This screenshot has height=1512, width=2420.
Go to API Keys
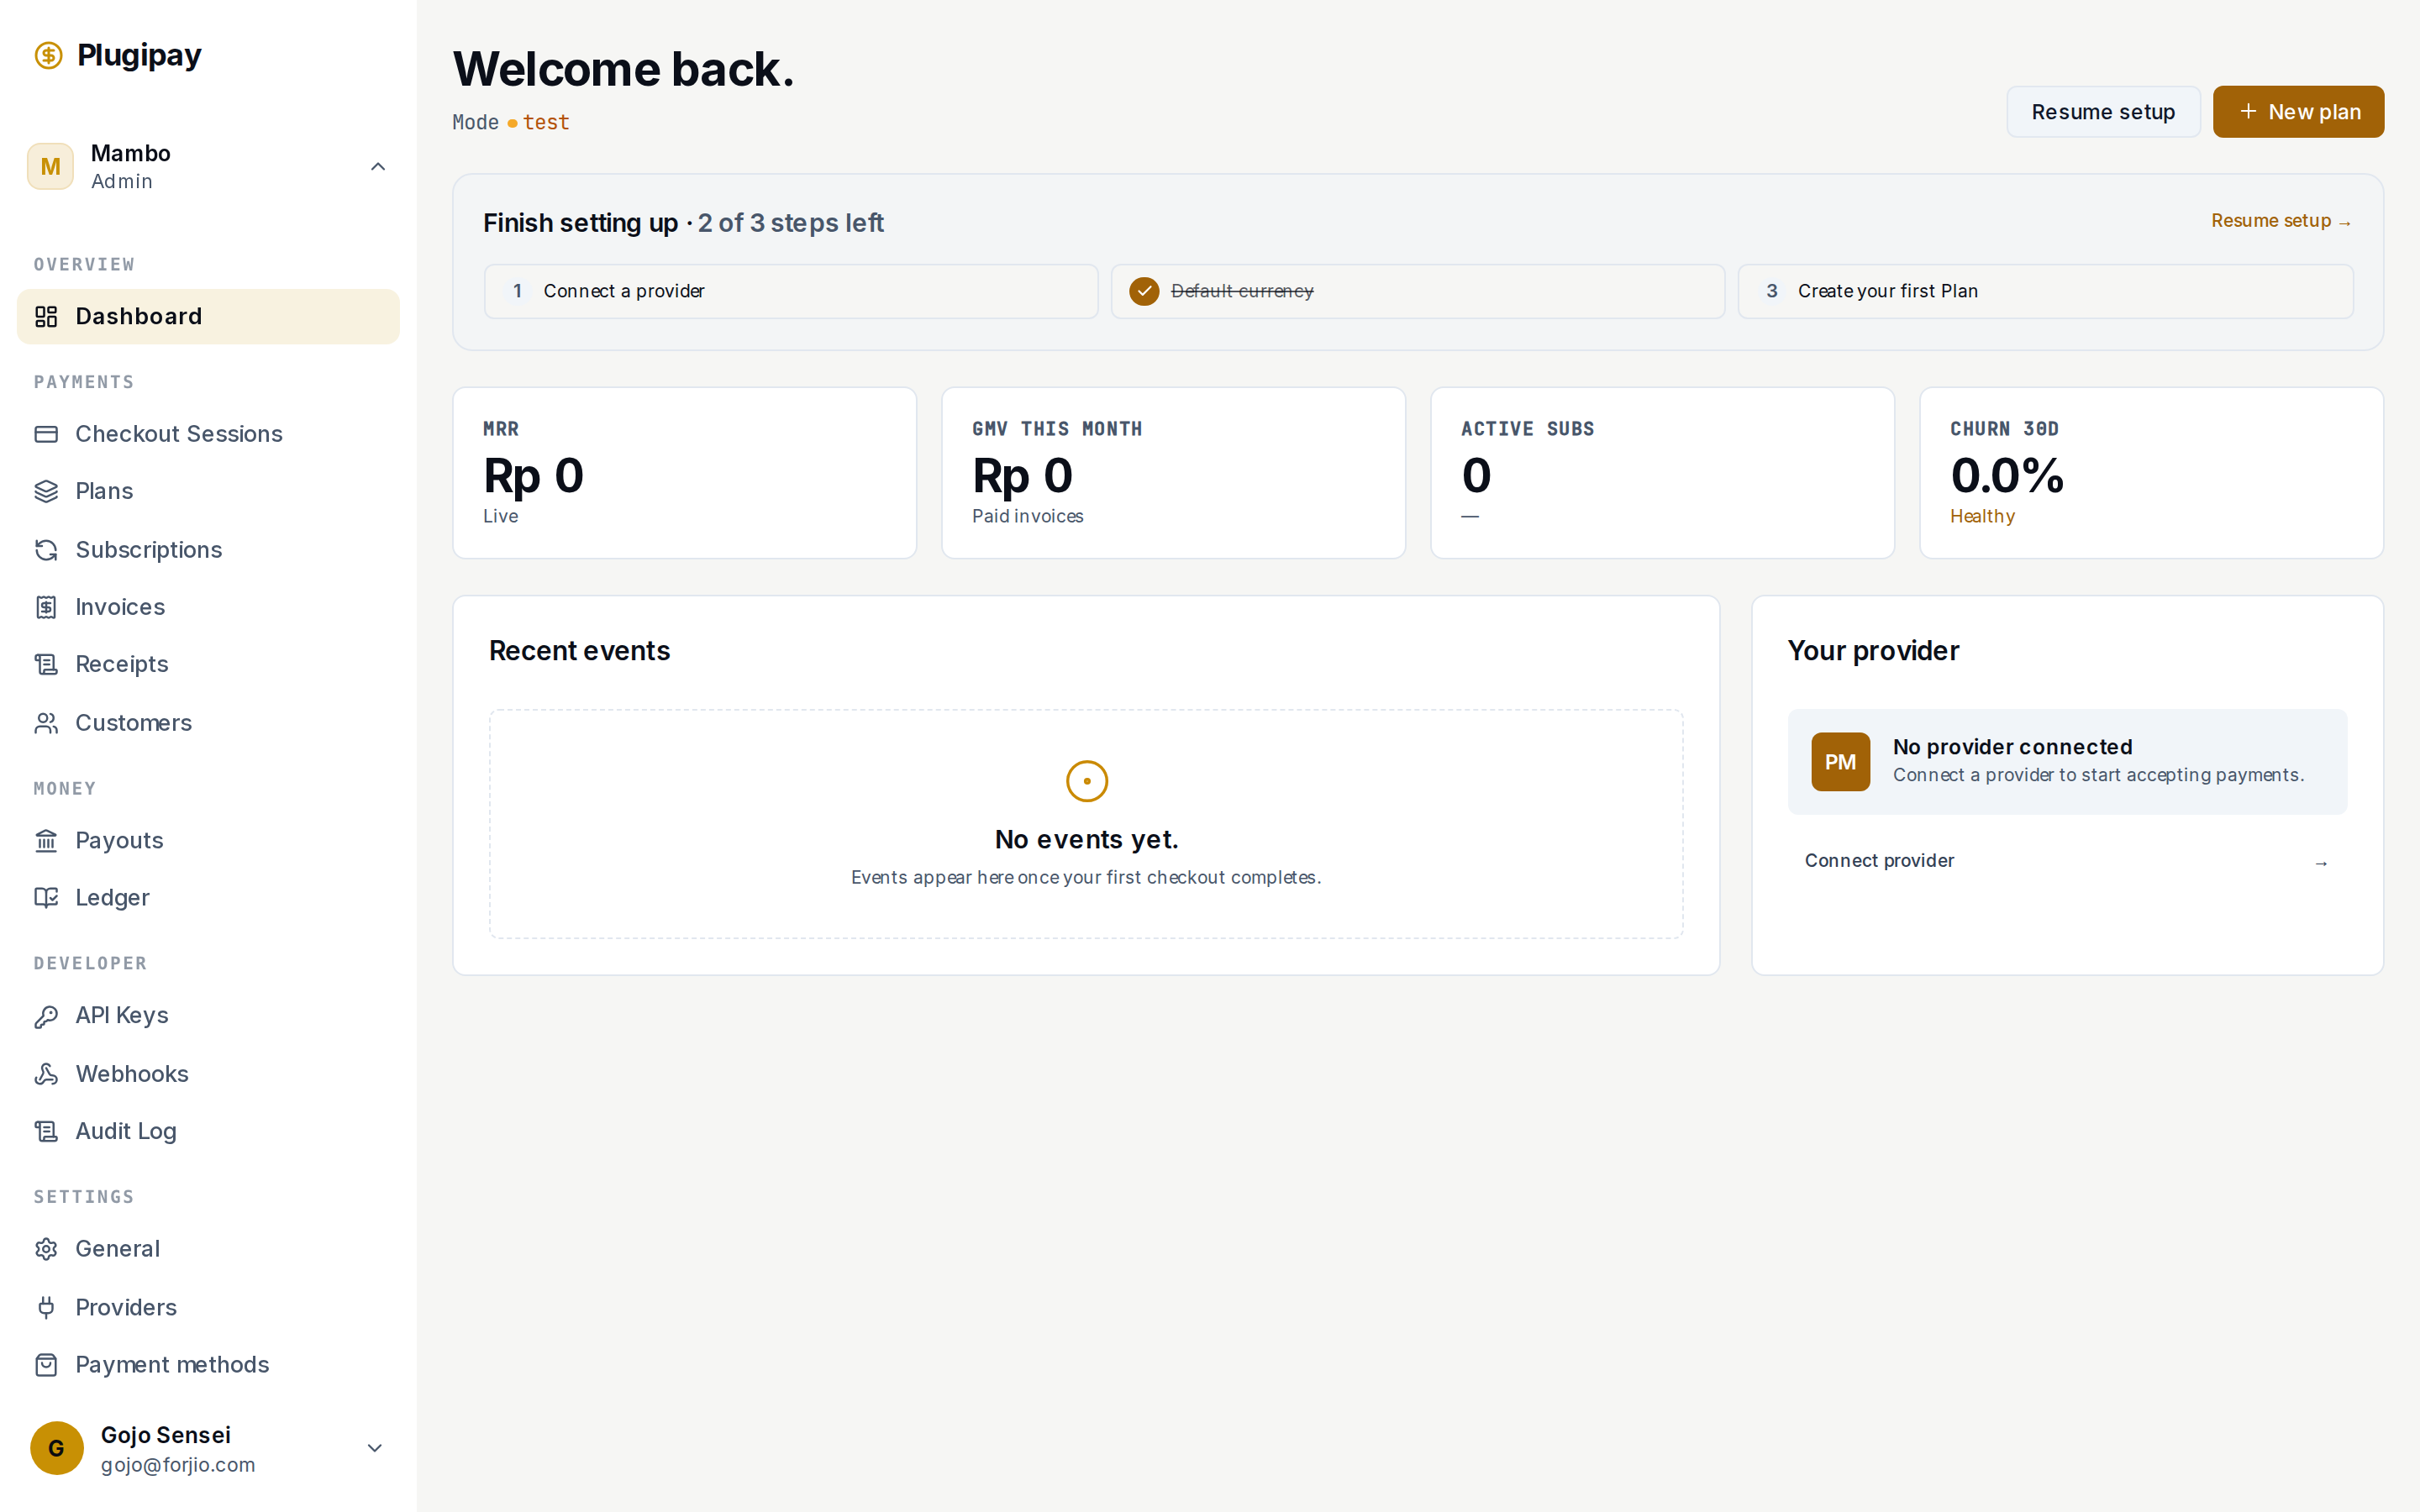208,1016
